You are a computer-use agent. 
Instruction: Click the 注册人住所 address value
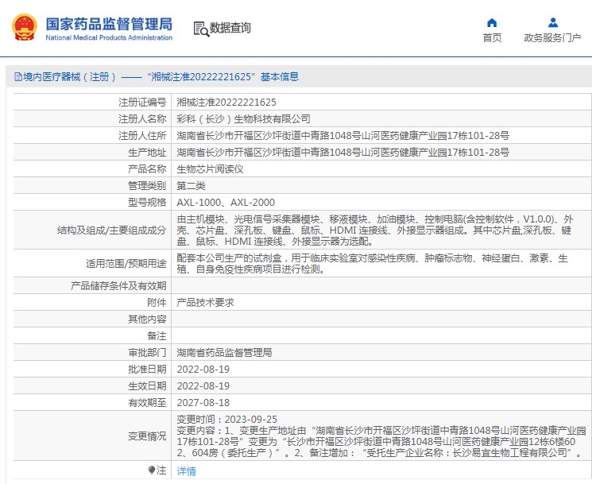[342, 136]
